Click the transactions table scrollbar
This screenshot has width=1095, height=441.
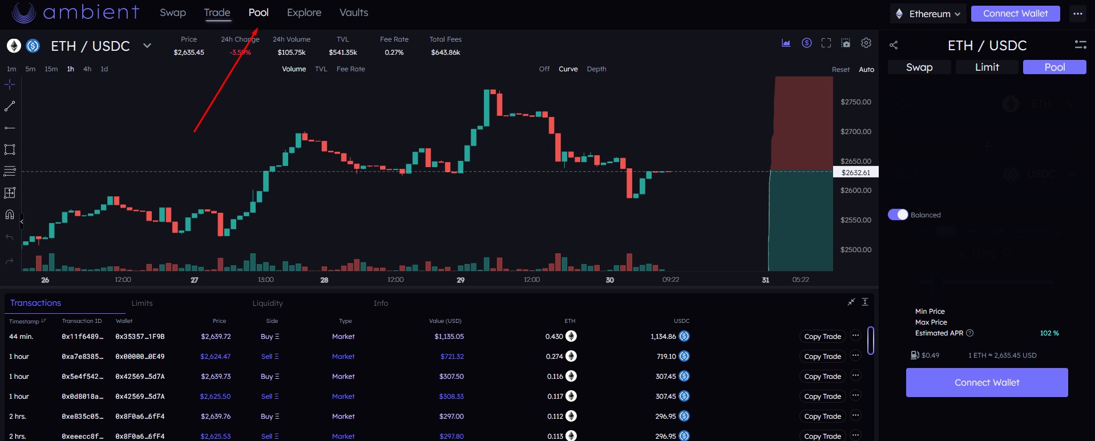point(870,341)
